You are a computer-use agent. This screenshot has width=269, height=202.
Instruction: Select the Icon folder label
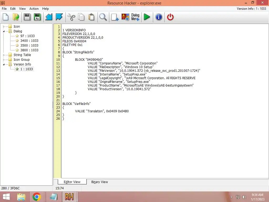tap(17, 27)
